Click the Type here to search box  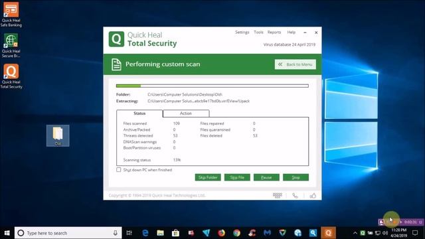(x=68, y=233)
